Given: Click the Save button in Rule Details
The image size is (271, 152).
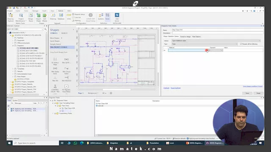Looking at the screenshot, I should coord(247,93).
